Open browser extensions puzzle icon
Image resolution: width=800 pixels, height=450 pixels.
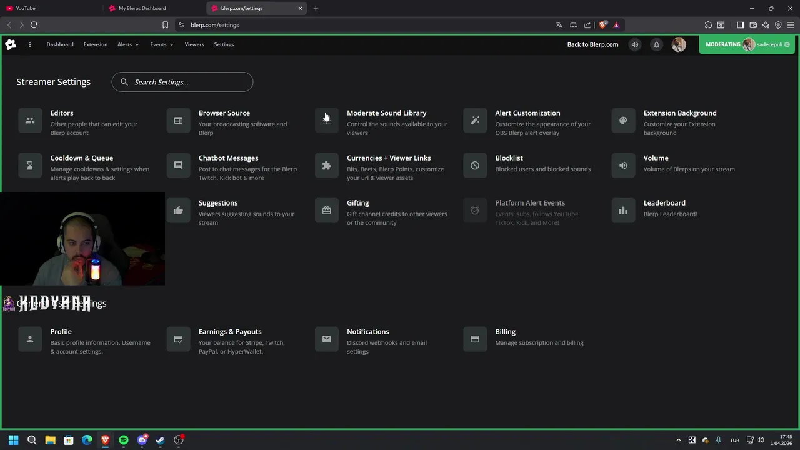point(708,25)
